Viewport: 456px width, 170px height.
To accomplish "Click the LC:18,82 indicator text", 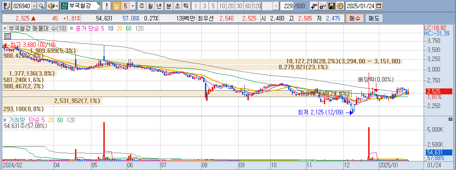I will point(435,28).
